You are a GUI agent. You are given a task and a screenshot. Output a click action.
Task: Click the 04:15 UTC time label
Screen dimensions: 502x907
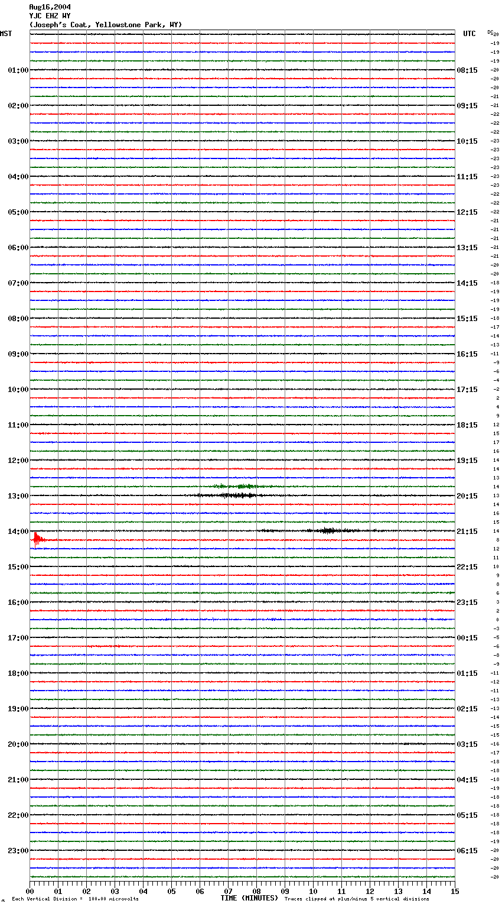click(467, 780)
